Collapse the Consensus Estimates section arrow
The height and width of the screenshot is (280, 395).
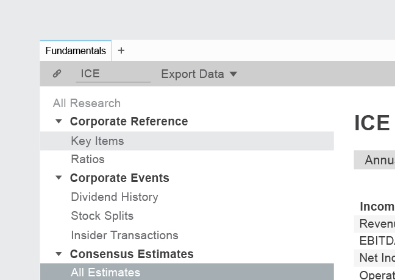pyautogui.click(x=59, y=254)
